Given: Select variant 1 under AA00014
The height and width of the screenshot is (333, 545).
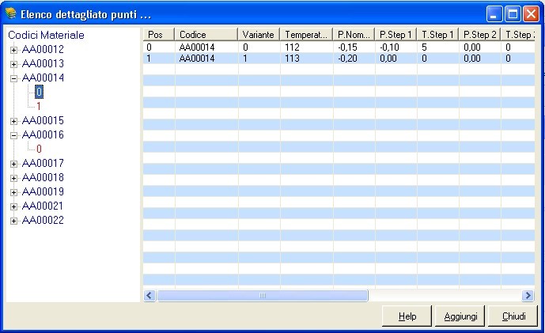Looking at the screenshot, I should [x=39, y=106].
